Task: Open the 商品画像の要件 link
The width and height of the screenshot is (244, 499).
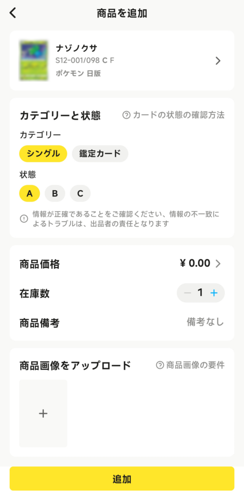Action: pyautogui.click(x=191, y=365)
